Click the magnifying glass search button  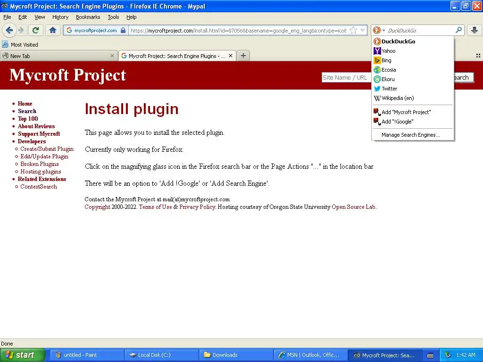(x=458, y=30)
